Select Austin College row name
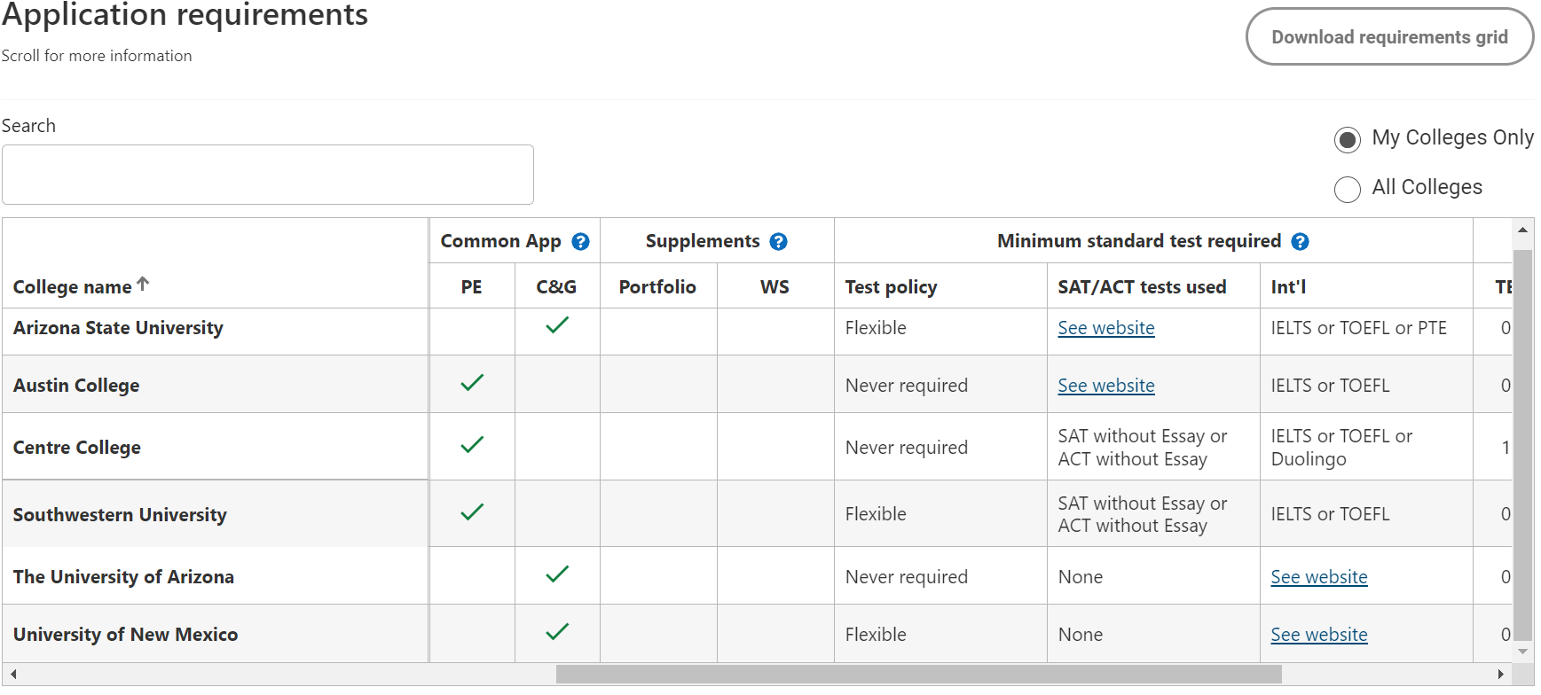This screenshot has height=695, width=1541. click(x=76, y=386)
